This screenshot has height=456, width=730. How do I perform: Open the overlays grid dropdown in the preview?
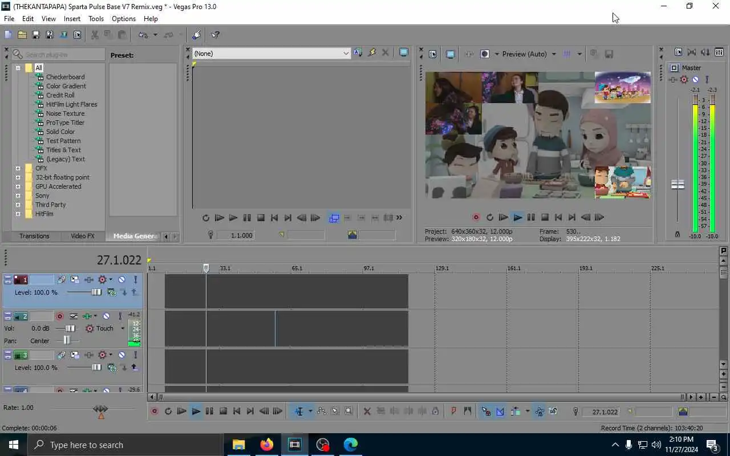pos(579,54)
